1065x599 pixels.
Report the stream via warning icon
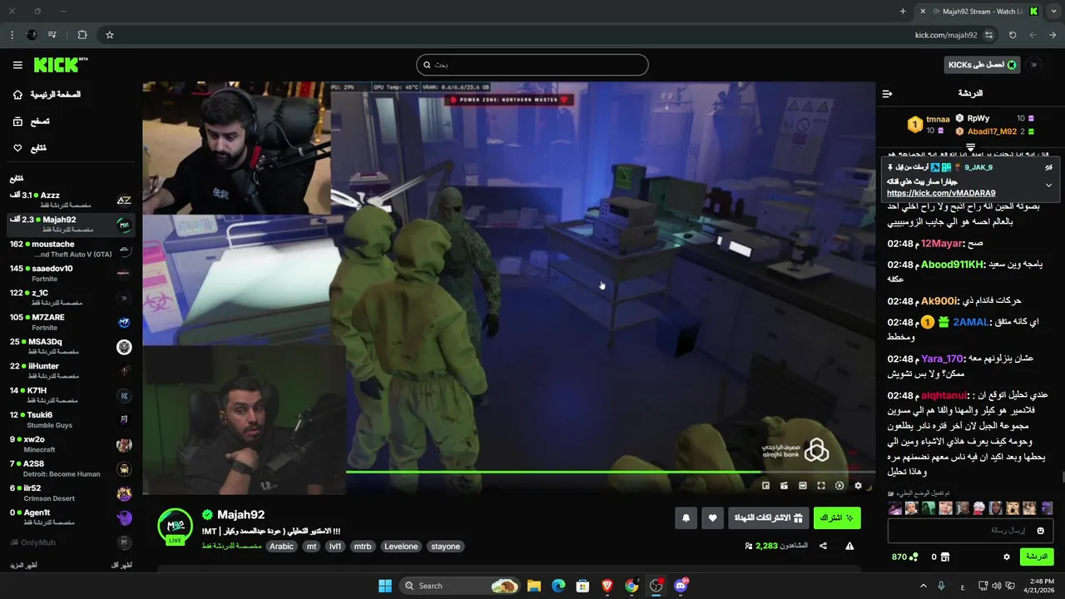coord(850,546)
